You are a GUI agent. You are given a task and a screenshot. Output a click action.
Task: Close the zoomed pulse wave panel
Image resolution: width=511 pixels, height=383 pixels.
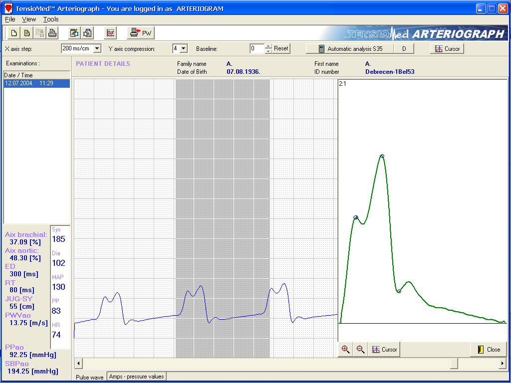489,350
